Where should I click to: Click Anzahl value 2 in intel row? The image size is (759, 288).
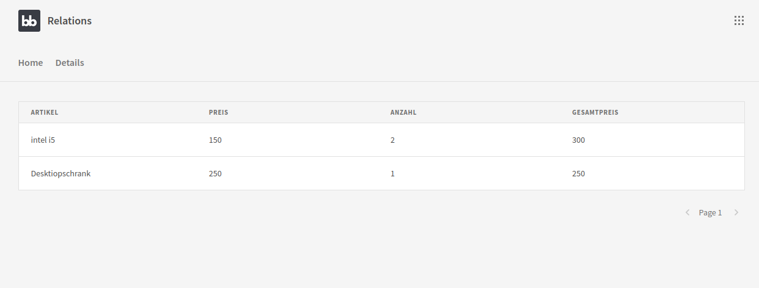point(393,140)
